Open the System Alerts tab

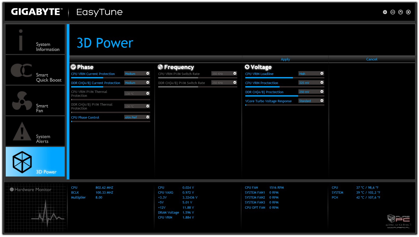point(35,131)
